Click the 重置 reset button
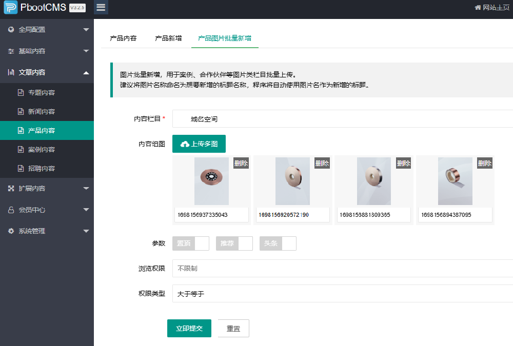This screenshot has height=346, width=513. tap(233, 328)
